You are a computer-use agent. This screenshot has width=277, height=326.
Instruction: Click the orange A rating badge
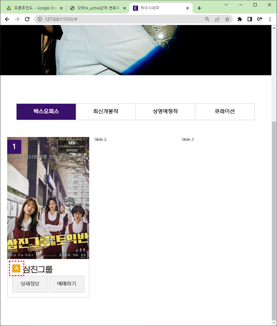coord(16,268)
